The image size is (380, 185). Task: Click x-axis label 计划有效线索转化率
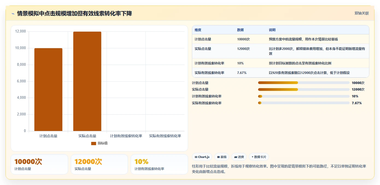click(126, 136)
